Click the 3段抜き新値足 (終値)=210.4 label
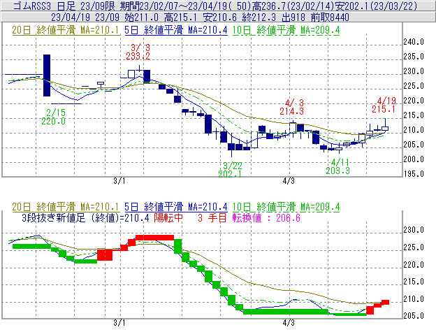Screen dimensions: 436x332 tap(85, 218)
